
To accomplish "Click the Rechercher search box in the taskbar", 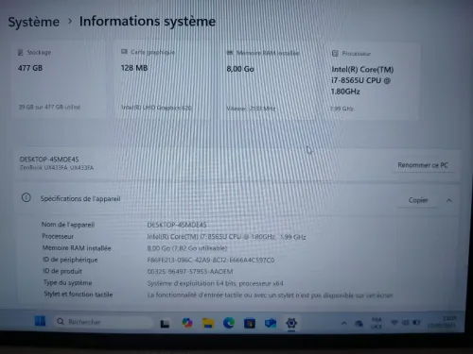I will pyautogui.click(x=103, y=322).
